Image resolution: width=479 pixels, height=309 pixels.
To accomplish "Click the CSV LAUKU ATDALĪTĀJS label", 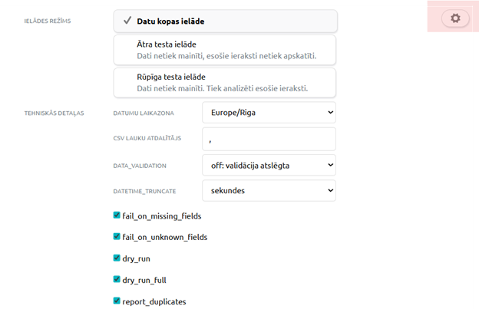I will click(147, 138).
